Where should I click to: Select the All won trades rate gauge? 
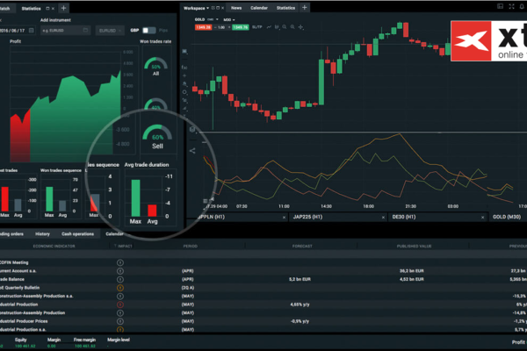click(x=155, y=66)
